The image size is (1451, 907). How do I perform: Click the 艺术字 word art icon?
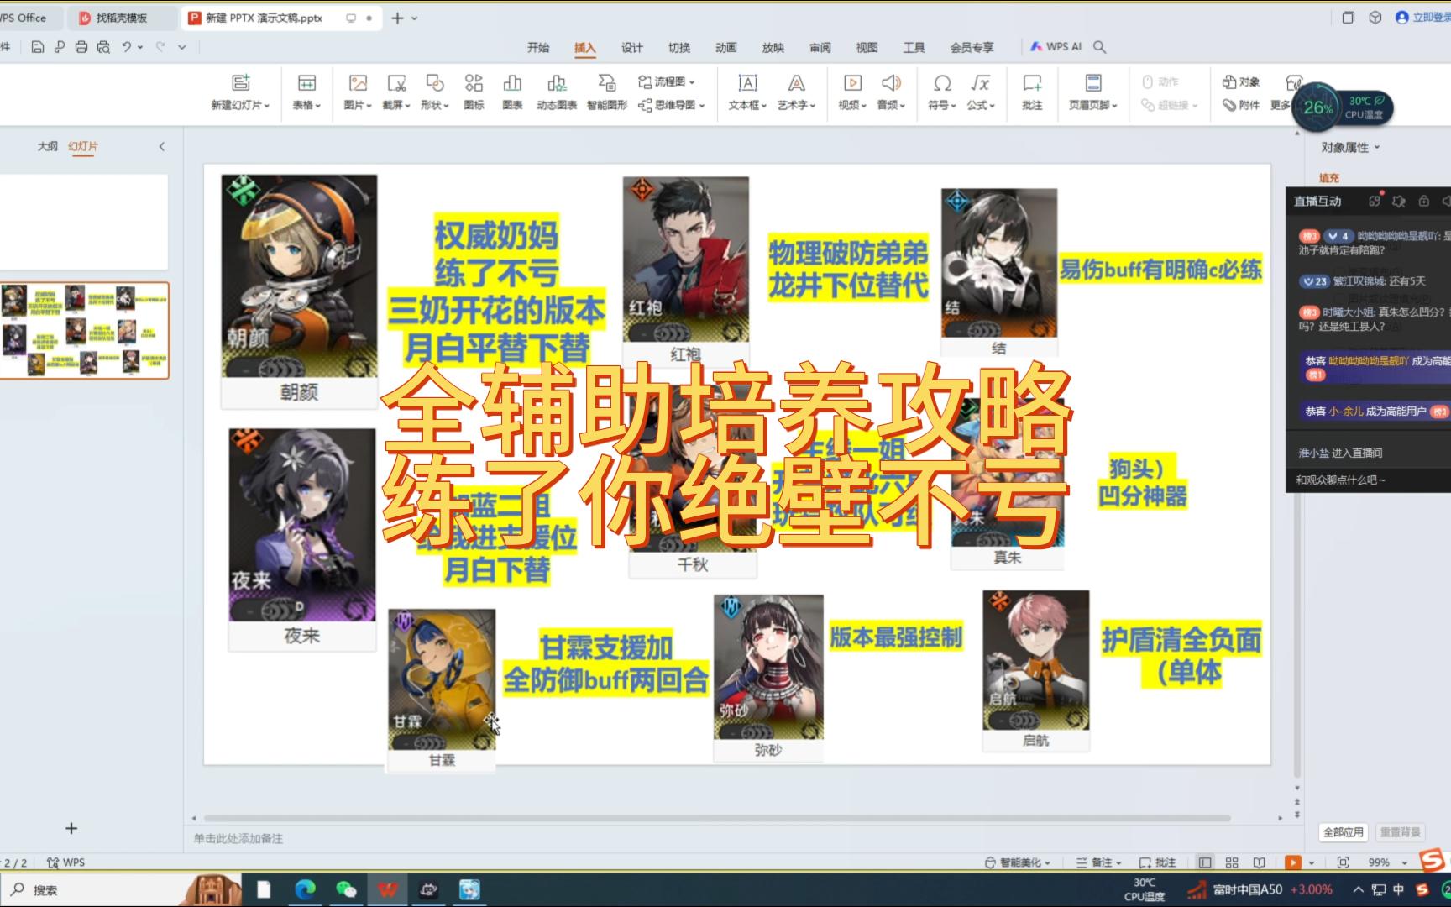pyautogui.click(x=796, y=83)
